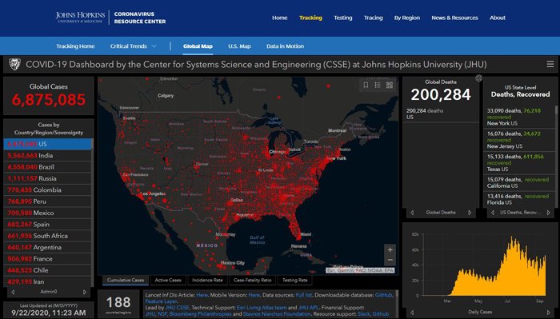Select Russia in the country list
The image size is (560, 319).
tap(47, 178)
